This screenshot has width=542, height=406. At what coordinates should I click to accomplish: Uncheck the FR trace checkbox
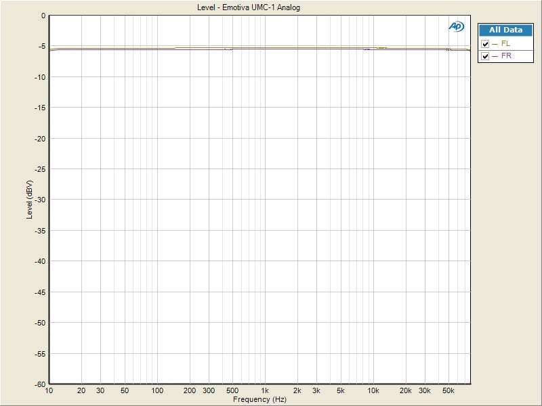(x=485, y=56)
